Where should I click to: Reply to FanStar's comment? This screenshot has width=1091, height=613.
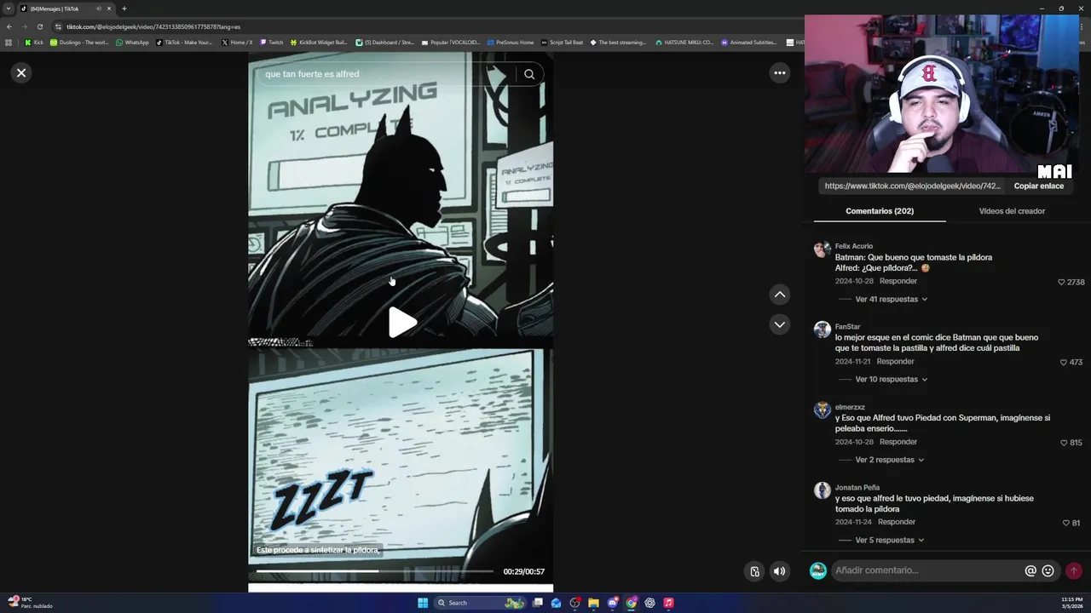tap(895, 361)
